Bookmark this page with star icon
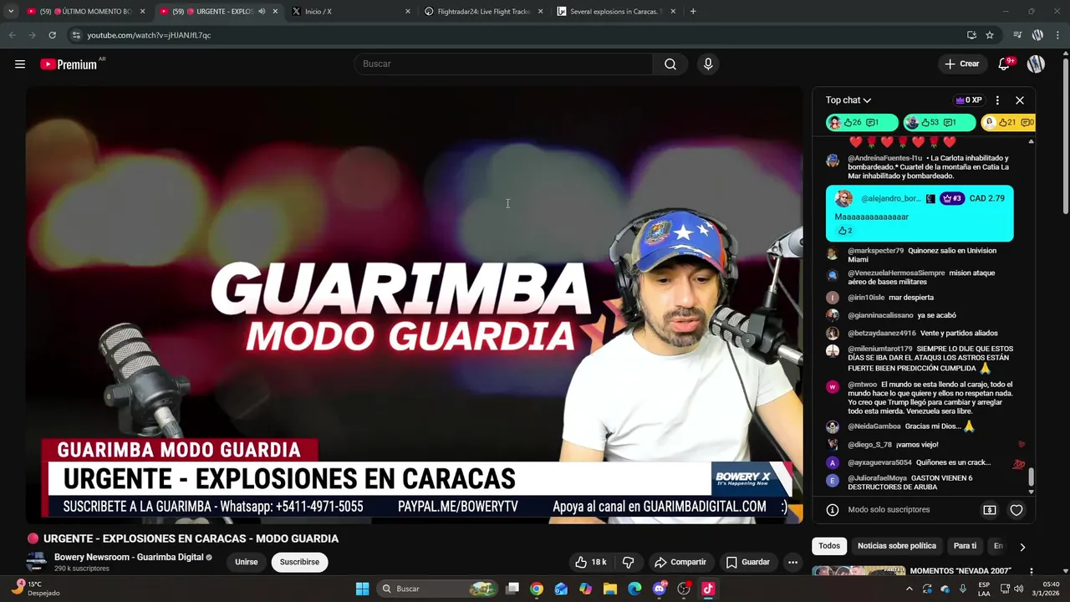 pos(990,35)
